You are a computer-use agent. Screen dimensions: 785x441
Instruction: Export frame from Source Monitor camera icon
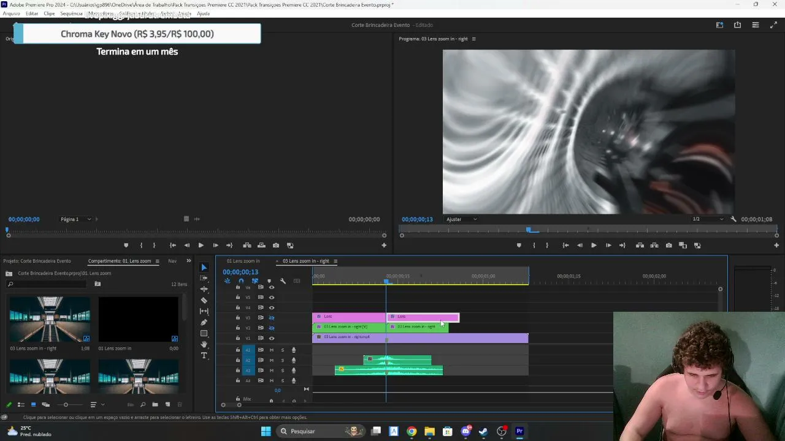pyautogui.click(x=276, y=245)
